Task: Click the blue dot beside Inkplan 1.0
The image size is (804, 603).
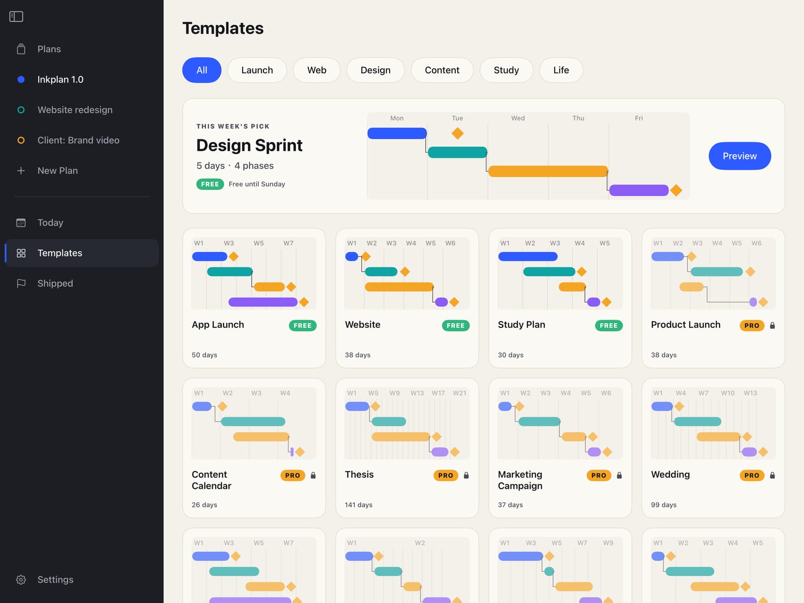Action: click(x=21, y=79)
